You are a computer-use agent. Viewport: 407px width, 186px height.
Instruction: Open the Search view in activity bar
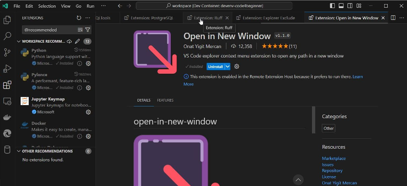7,36
